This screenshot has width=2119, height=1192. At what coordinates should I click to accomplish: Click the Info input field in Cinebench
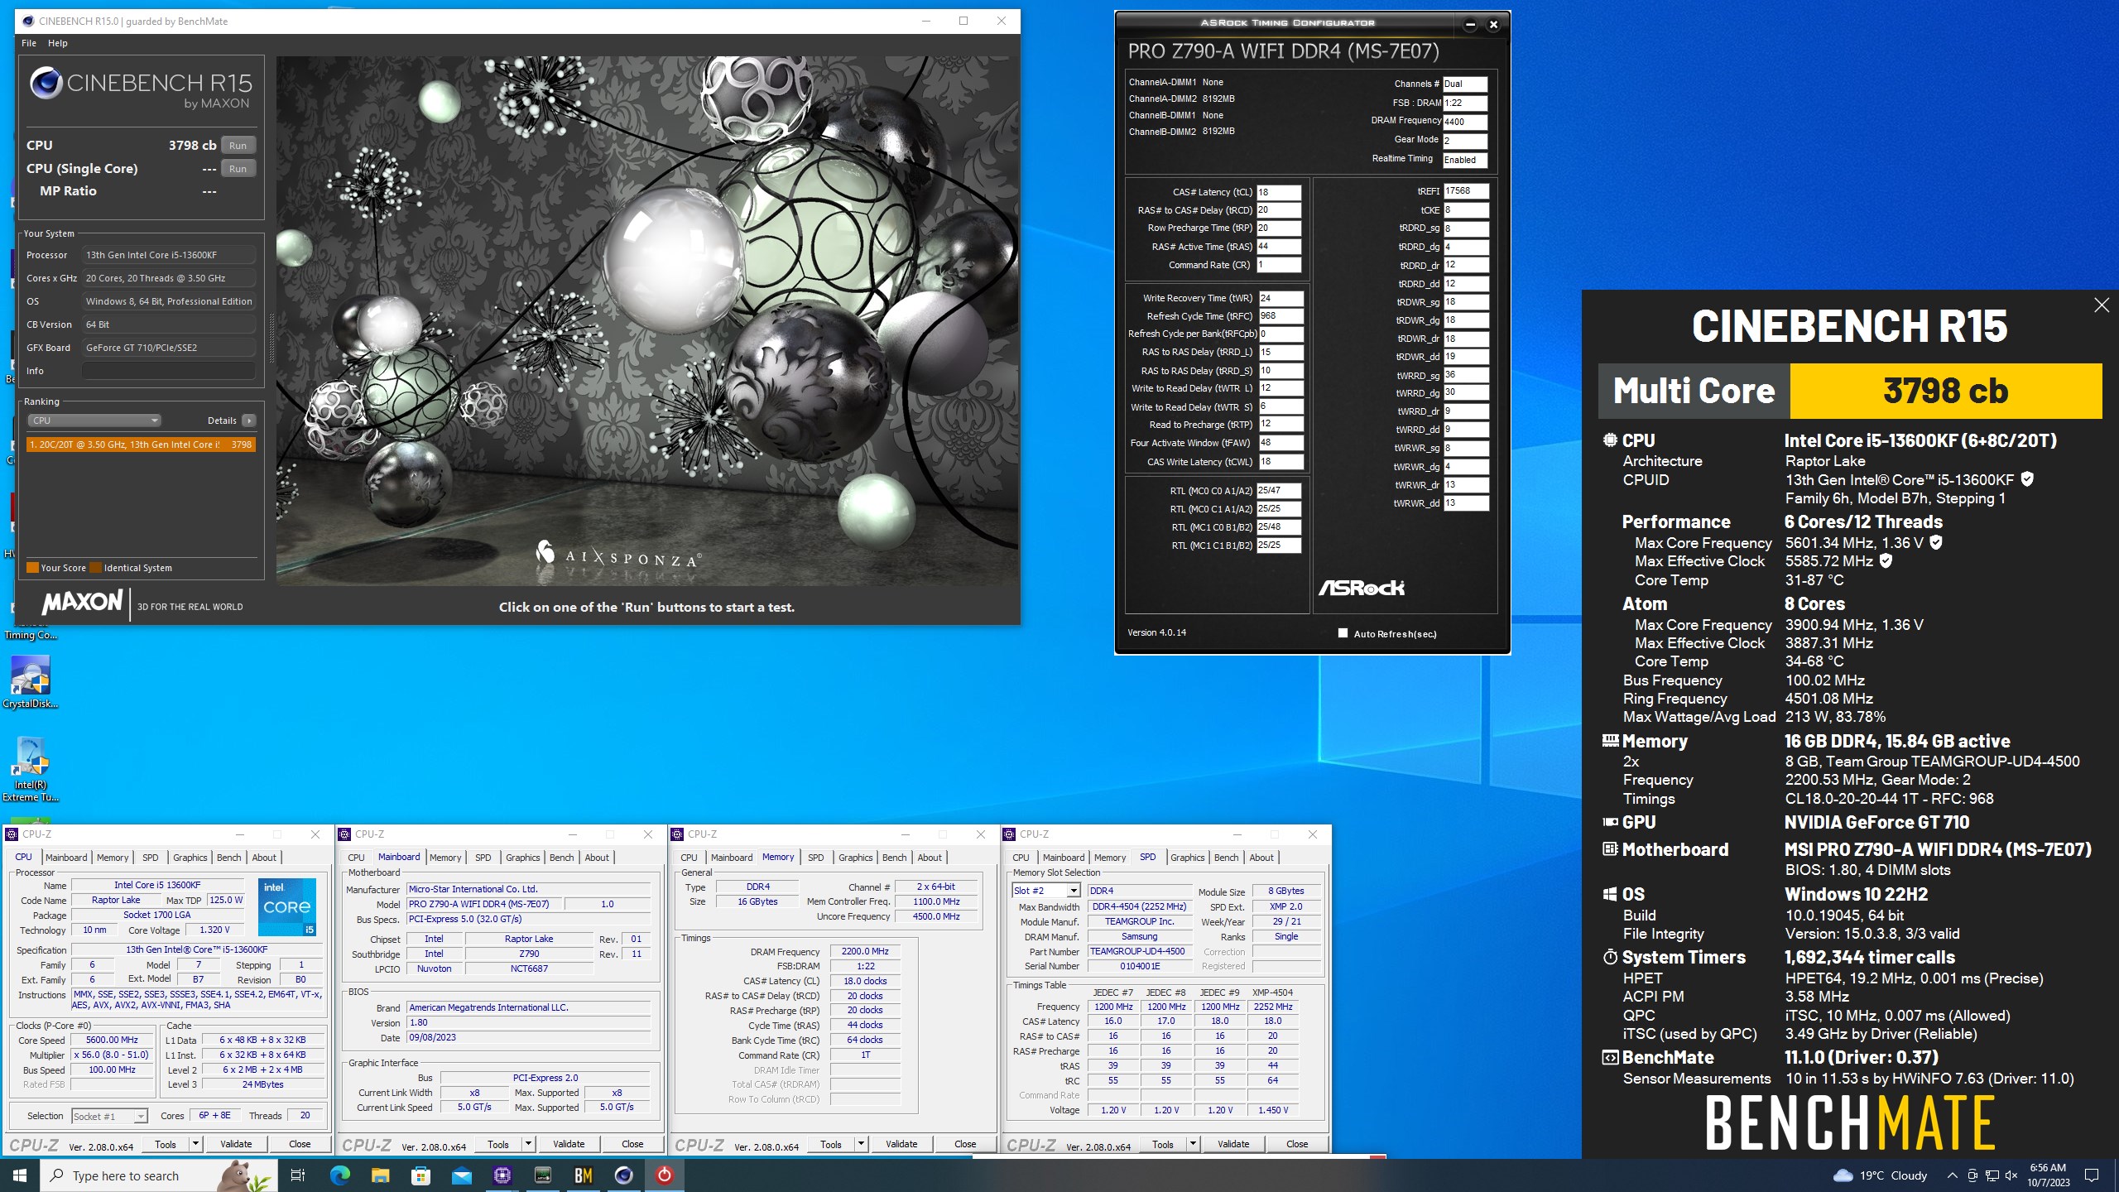click(168, 371)
